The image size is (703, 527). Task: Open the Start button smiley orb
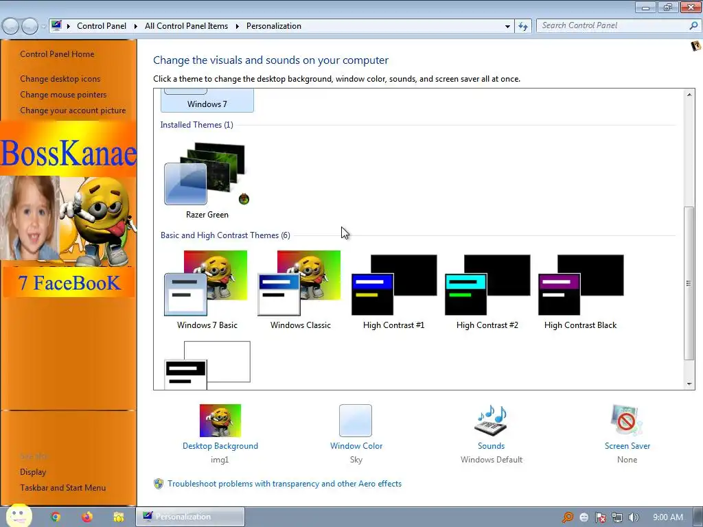pyautogui.click(x=19, y=516)
